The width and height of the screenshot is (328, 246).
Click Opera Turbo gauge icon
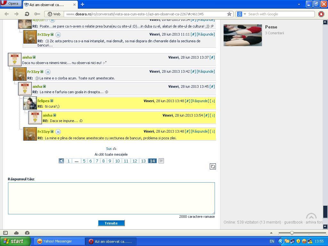click(27, 233)
